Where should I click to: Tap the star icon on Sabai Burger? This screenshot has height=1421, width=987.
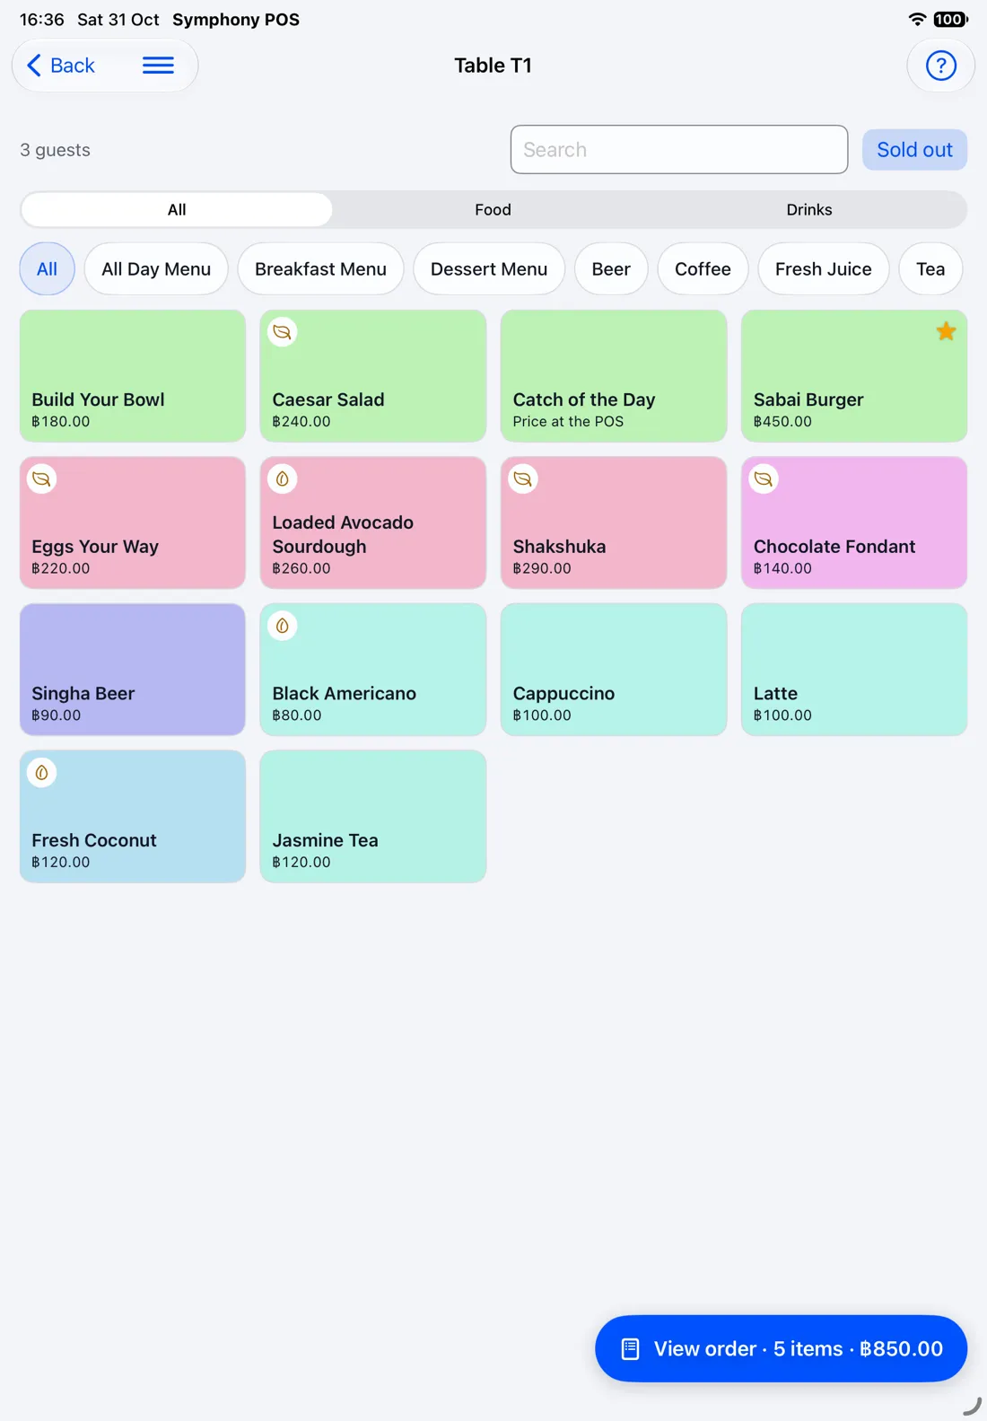(946, 331)
